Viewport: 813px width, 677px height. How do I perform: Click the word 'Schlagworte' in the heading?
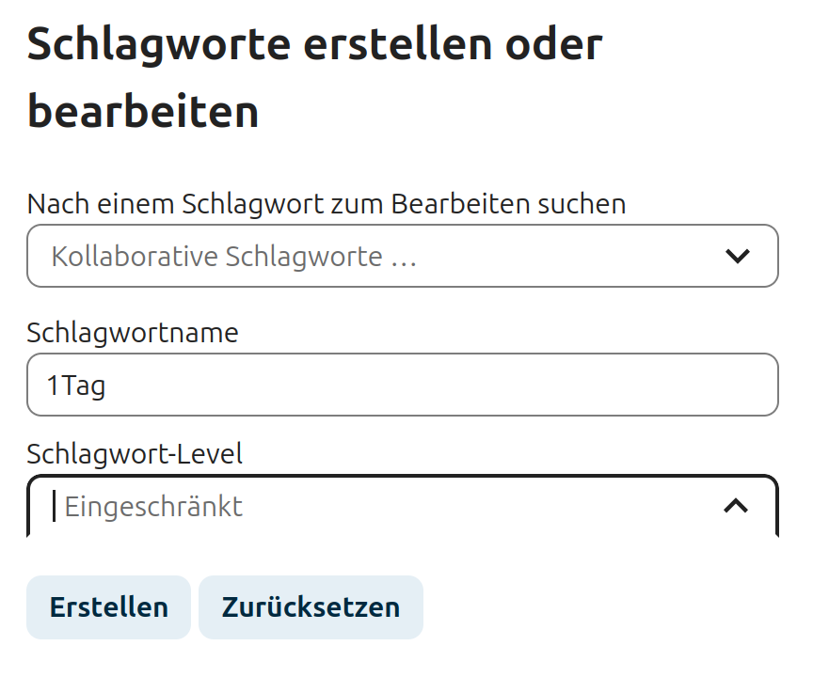(x=159, y=44)
